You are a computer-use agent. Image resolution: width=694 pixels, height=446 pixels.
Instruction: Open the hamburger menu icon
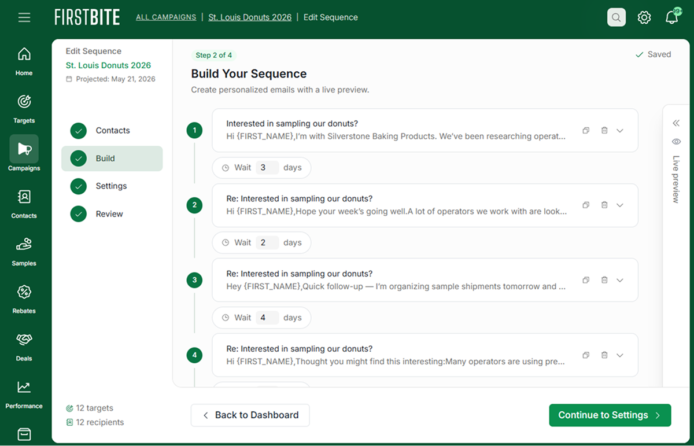tap(24, 17)
